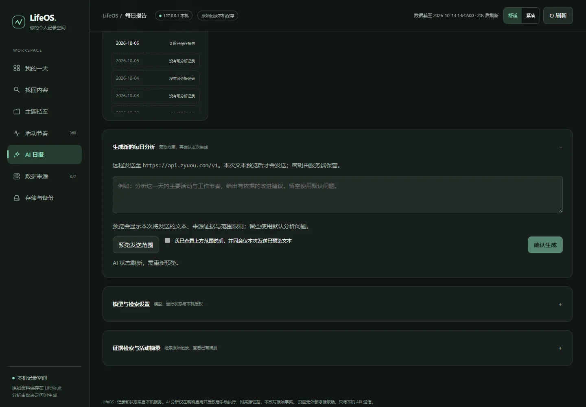
Task: Click the 确认生成 button
Action: 545,245
